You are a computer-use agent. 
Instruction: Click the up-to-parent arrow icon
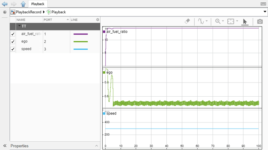click(x=23, y=4)
